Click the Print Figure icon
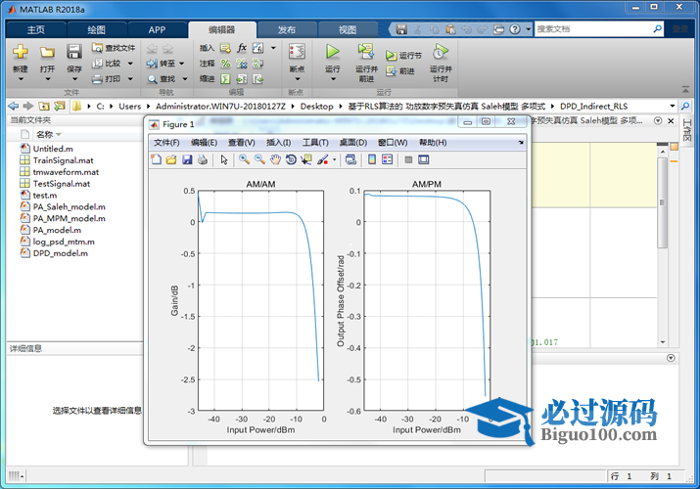 click(202, 159)
